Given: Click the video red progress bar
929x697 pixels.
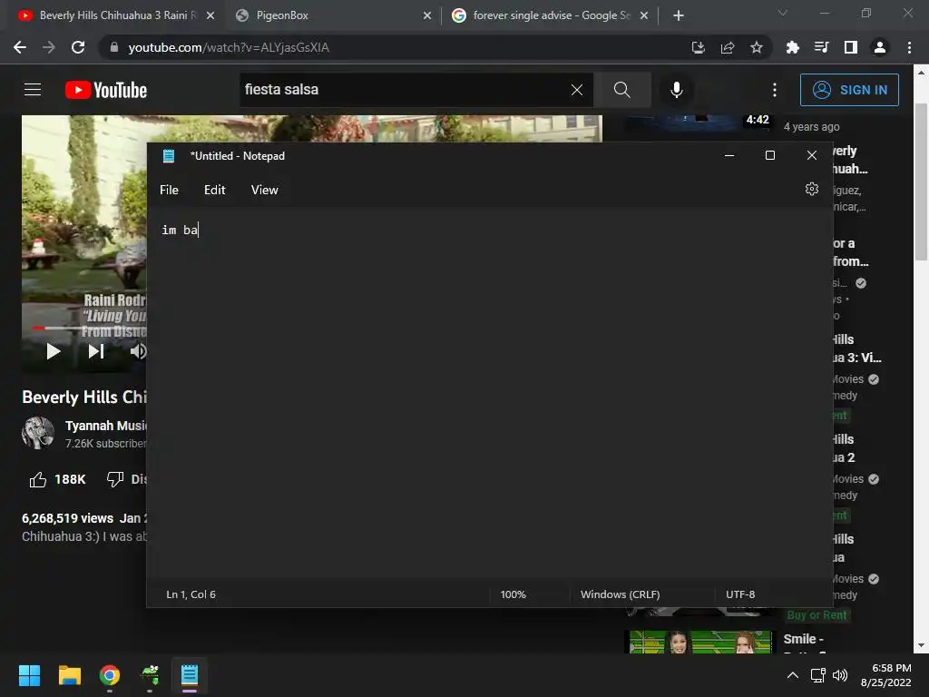Looking at the screenshot, I should (39, 328).
